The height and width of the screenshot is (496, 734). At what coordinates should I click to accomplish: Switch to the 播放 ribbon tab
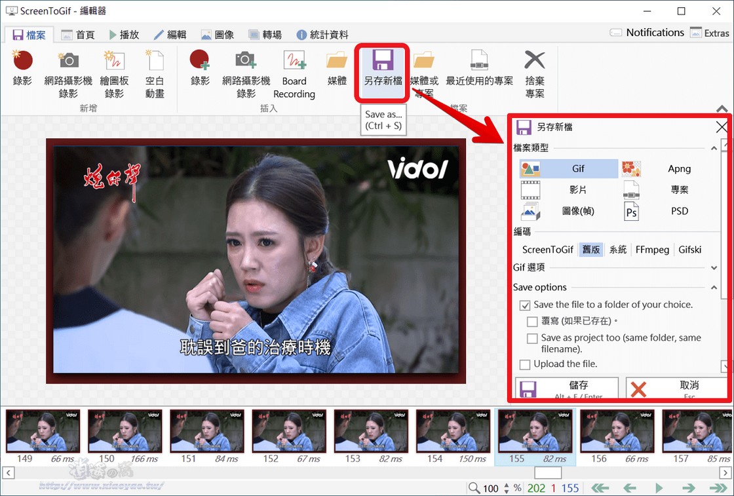(124, 35)
